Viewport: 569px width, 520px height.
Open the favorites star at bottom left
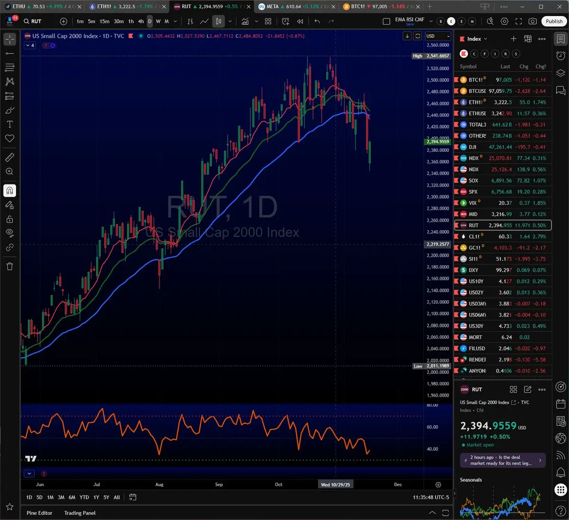click(x=9, y=507)
